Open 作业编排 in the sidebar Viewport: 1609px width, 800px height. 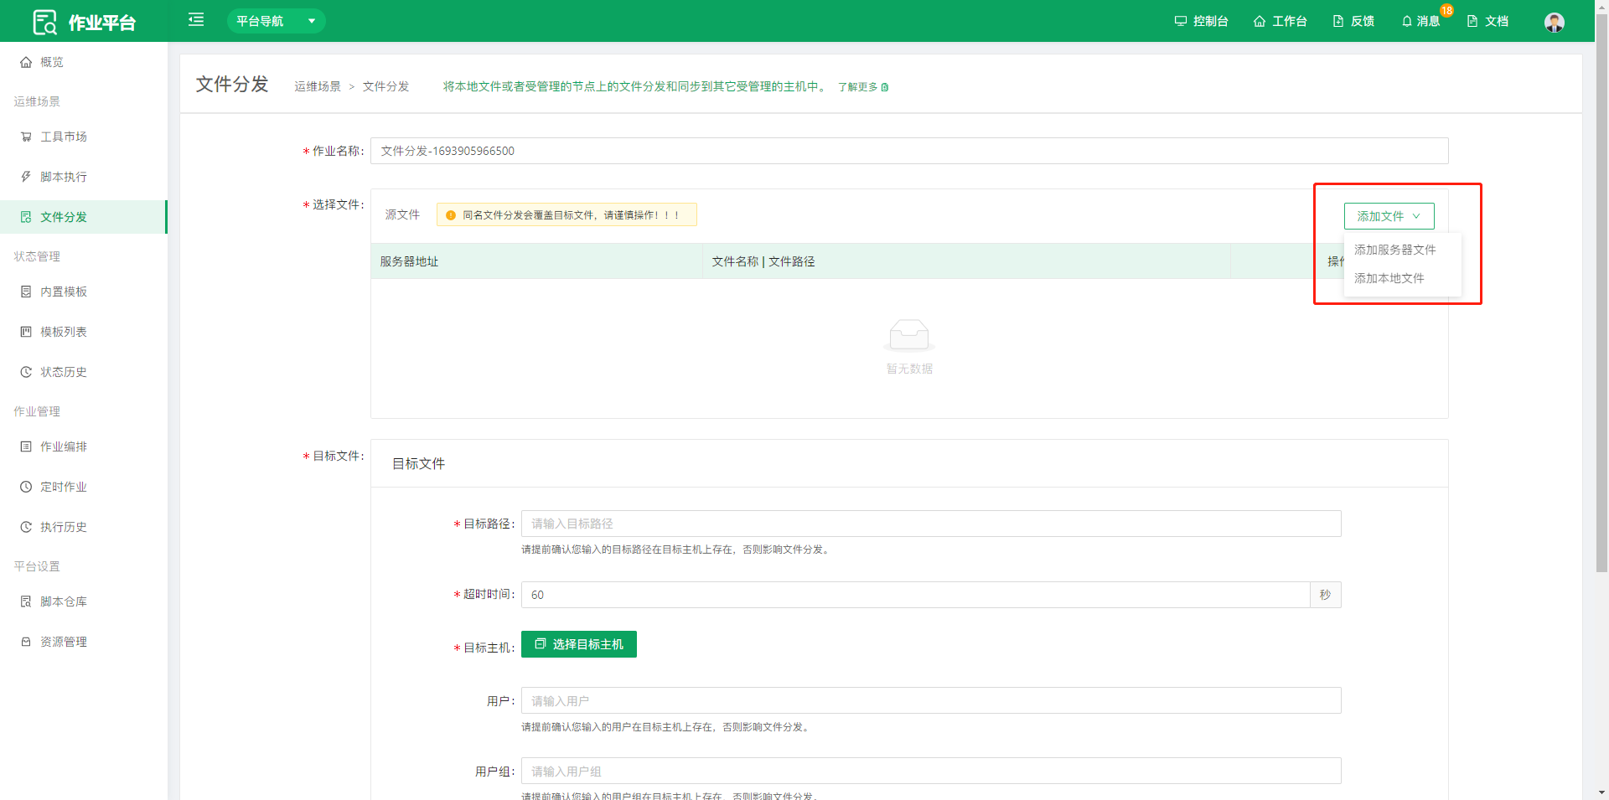84,446
